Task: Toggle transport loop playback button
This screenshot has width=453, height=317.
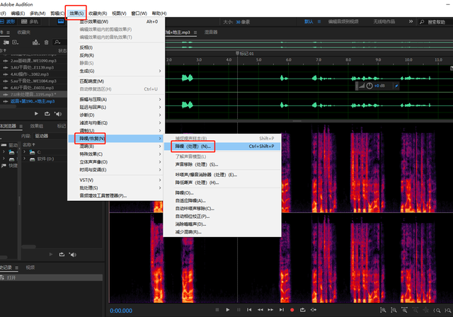Action: (x=302, y=309)
